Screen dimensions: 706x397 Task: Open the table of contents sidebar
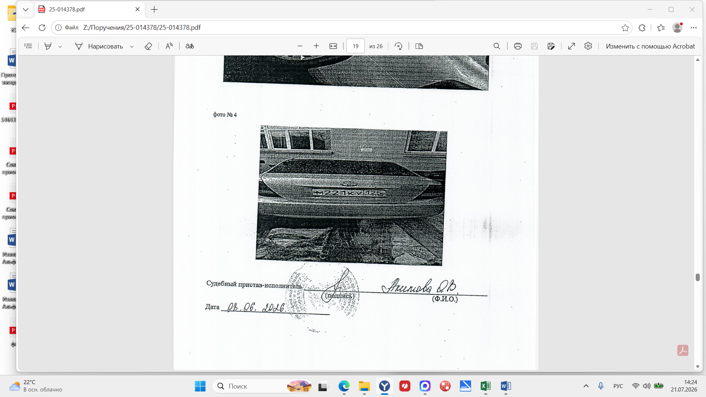pyautogui.click(x=28, y=46)
